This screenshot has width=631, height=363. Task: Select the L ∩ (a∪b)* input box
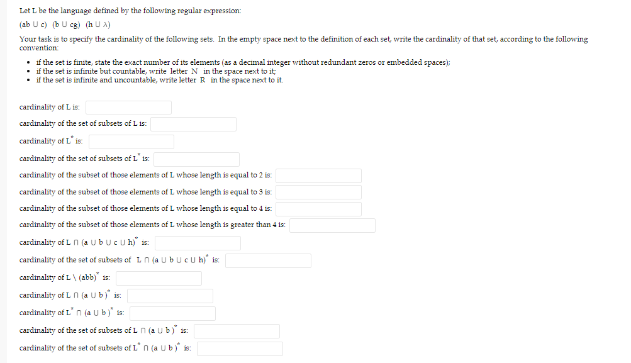click(169, 295)
